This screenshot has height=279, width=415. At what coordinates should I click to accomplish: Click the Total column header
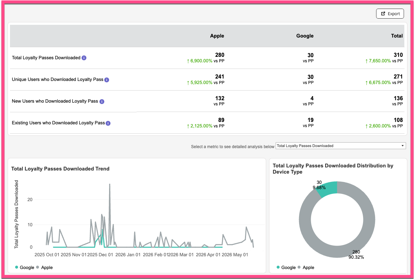point(397,36)
